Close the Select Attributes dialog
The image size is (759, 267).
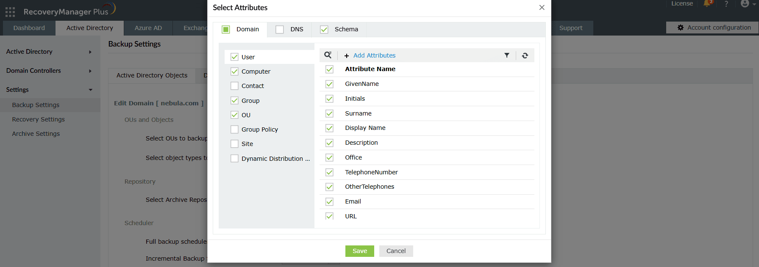tap(542, 8)
